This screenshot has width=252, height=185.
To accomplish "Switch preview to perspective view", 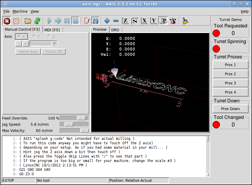I will click(x=163, y=21).
